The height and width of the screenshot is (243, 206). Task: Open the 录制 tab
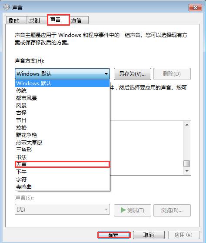[x=37, y=20]
